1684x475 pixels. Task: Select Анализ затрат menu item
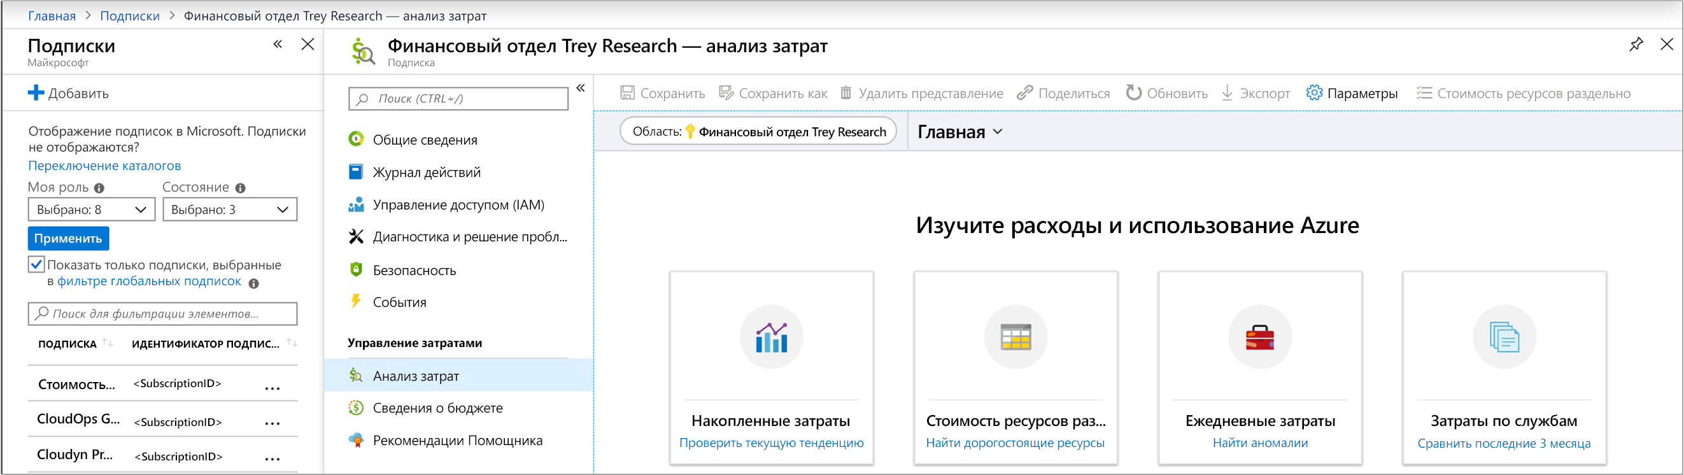(x=459, y=376)
